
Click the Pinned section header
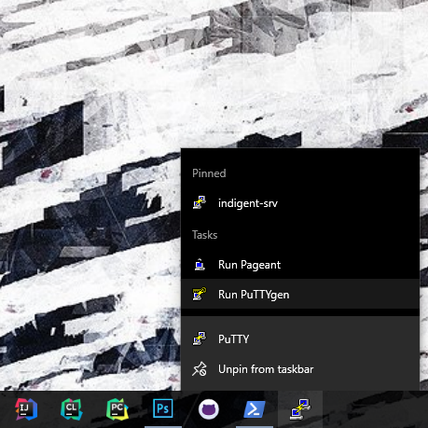(x=209, y=173)
